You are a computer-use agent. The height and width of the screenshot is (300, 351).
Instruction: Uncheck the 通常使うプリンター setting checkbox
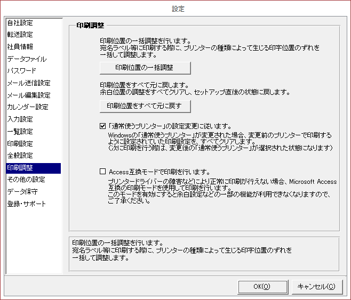pos(102,126)
